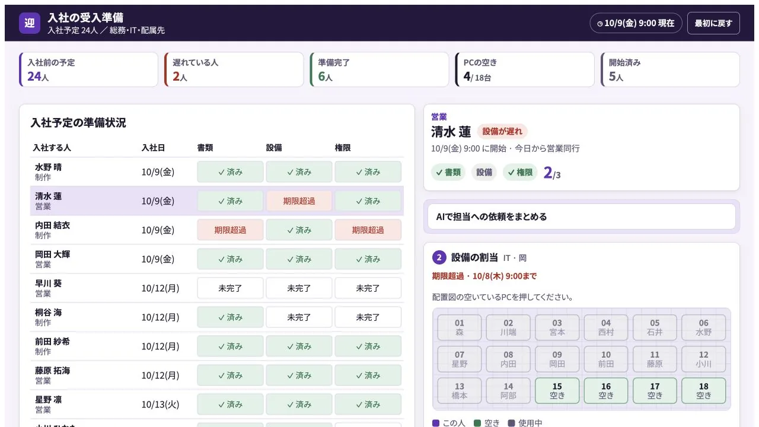759x427 pixels.
Task: Click 水野 晴's 書類 済み cell
Action: coord(230,172)
